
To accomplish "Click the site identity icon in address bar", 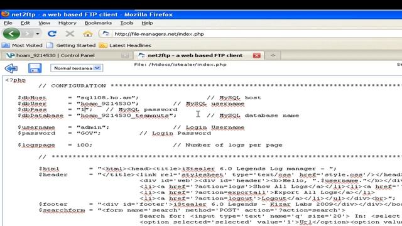I will [x=106, y=33].
